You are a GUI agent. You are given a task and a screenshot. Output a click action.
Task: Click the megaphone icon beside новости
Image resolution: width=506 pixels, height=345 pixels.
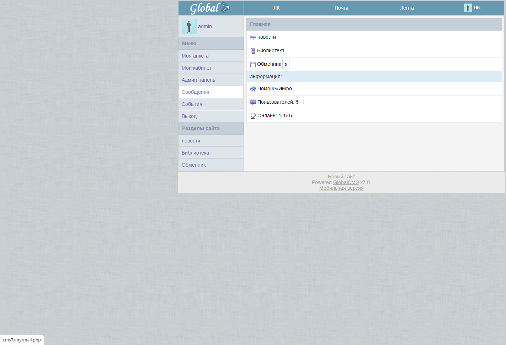253,37
